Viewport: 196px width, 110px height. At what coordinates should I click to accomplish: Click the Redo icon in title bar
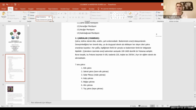point(12,5)
